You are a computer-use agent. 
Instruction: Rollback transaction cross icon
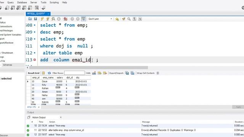coord(78,19)
